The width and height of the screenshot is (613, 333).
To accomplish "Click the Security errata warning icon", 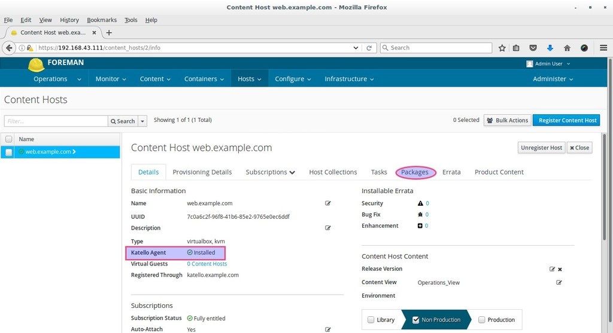I will click(x=420, y=203).
